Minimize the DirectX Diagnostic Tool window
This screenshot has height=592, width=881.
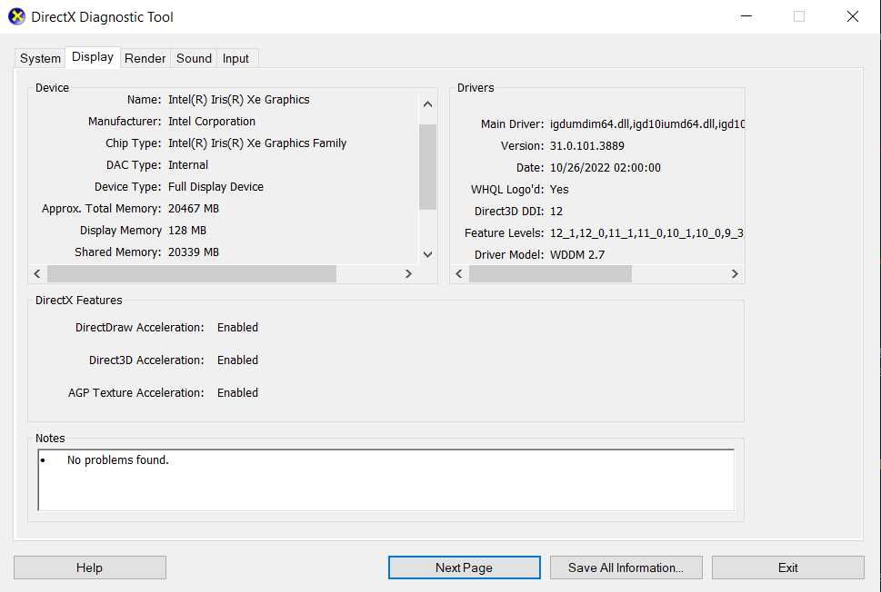tap(746, 16)
